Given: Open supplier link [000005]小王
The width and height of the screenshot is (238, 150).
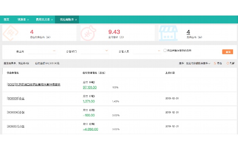Looking at the screenshot, I should click(16, 98).
